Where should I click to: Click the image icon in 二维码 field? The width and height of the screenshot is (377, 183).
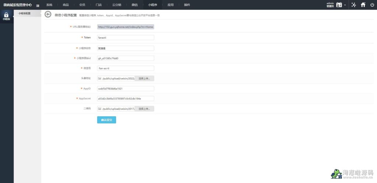99,109
